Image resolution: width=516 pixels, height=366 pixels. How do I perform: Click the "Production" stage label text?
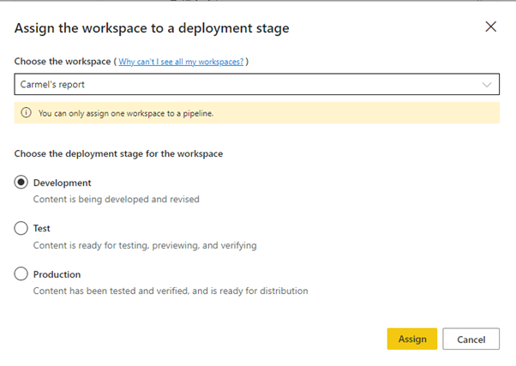click(x=57, y=274)
